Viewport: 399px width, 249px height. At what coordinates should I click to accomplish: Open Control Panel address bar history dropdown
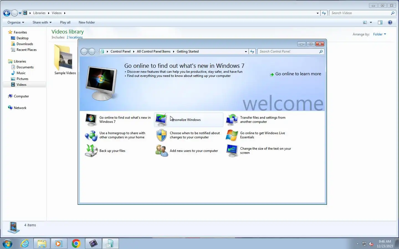[x=246, y=51]
